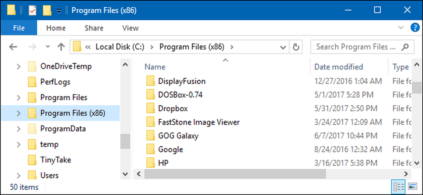Expand the OneDriveTemp tree node
This screenshot has height=195, width=423.
[x=19, y=66]
